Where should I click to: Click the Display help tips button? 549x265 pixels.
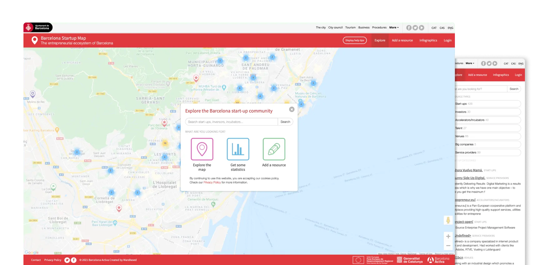coord(355,40)
